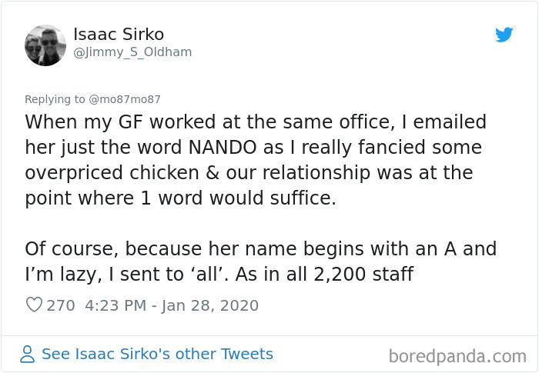The image size is (539, 373).
Task: Click 'point where 1 word would suffice' line
Action: pyautogui.click(x=180, y=198)
